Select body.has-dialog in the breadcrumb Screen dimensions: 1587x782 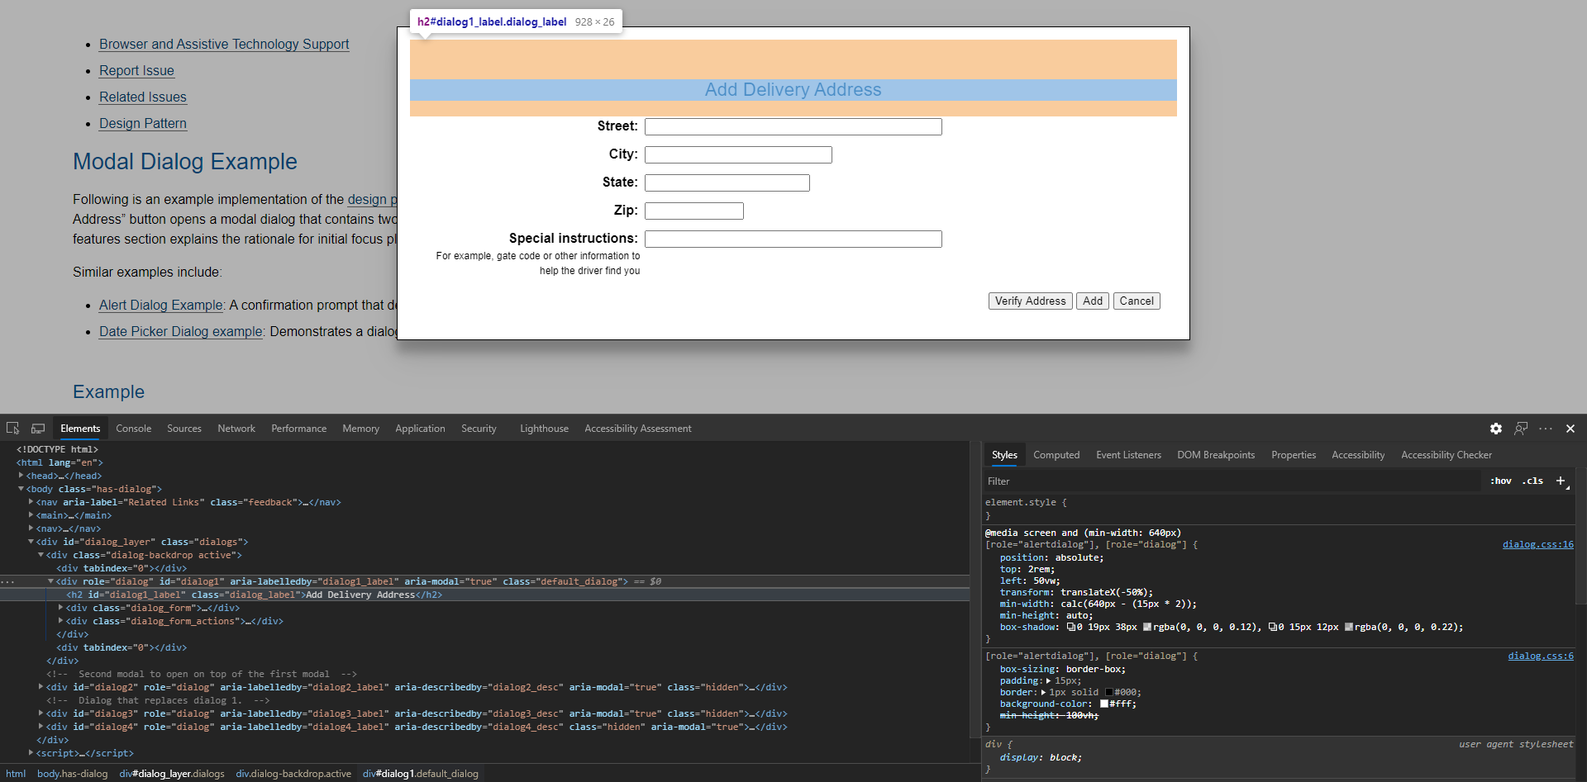coord(72,774)
